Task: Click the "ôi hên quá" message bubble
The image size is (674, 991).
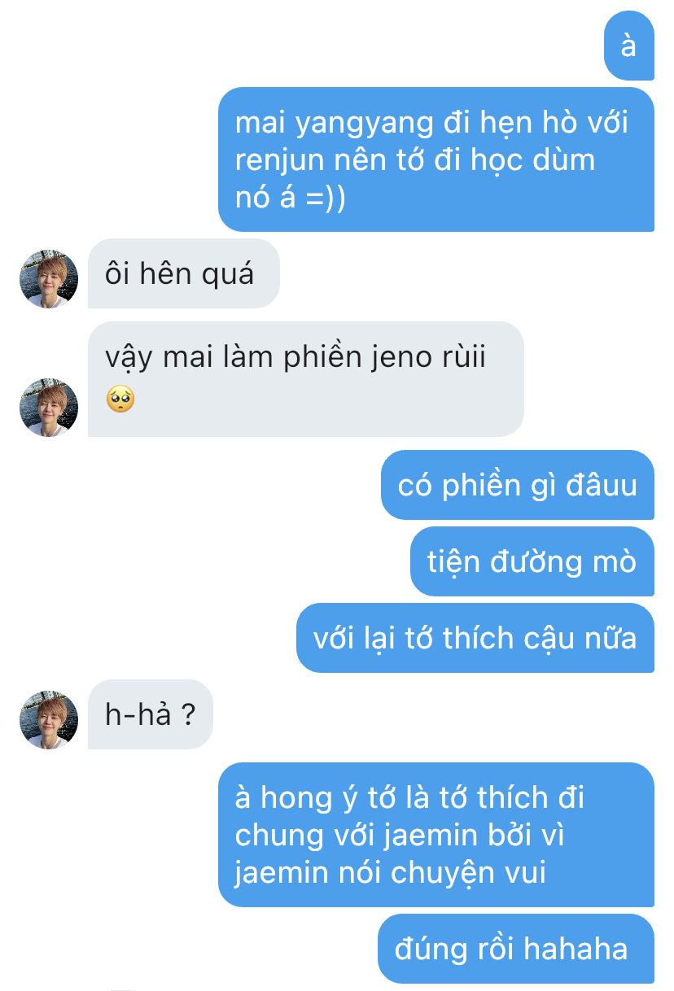Action: (x=184, y=273)
